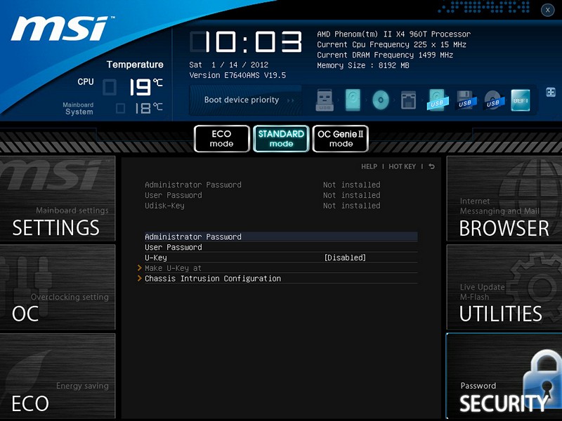Open the UTILITIES Live Update panel
The image size is (562, 421).
point(504,287)
